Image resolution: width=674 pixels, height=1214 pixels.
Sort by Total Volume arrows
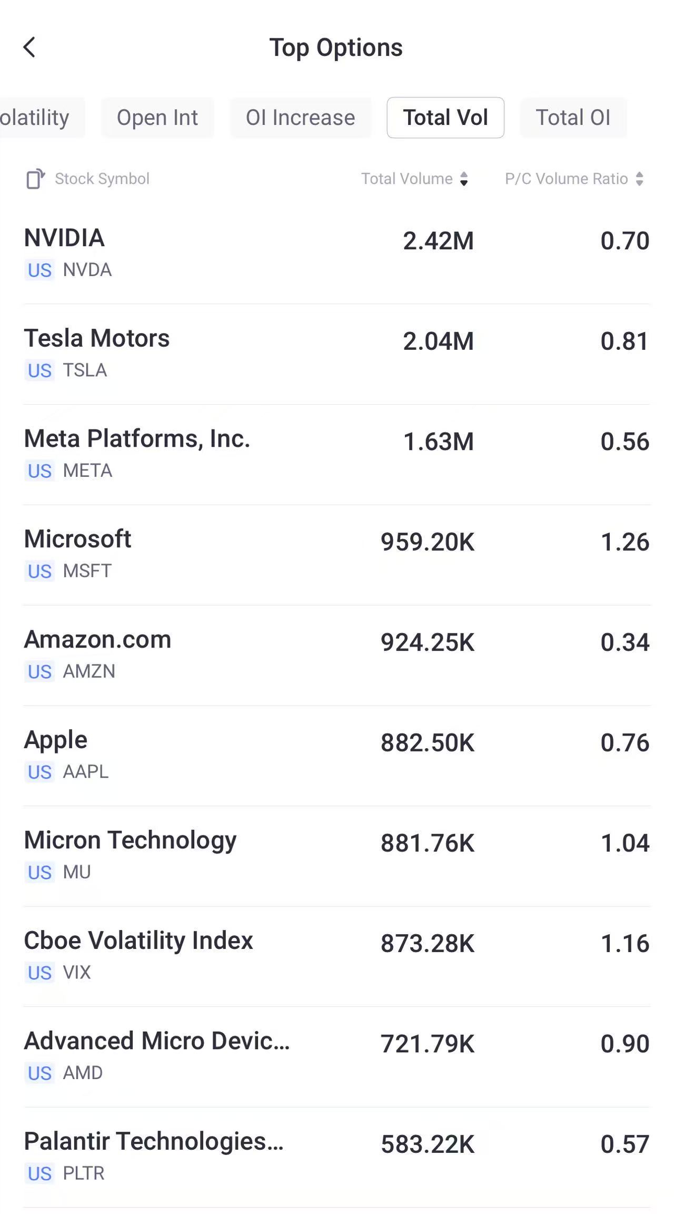point(464,179)
